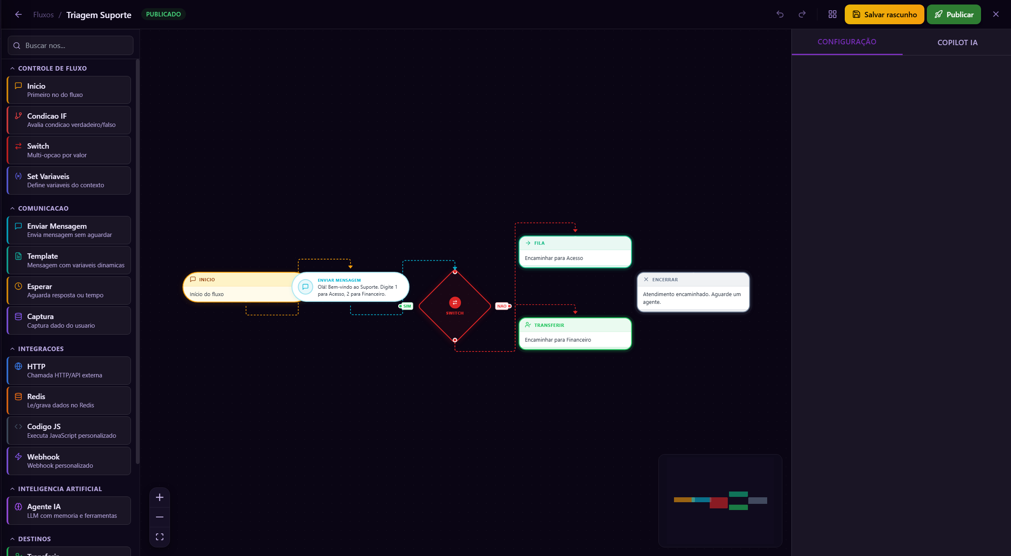Select the Enviar Mensagem chat icon in palette
Viewport: 1011px width, 556px height.
pyautogui.click(x=18, y=226)
